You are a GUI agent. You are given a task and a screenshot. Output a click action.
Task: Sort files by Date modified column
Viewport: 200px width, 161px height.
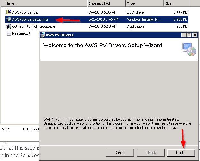pyautogui.click(x=107, y=3)
